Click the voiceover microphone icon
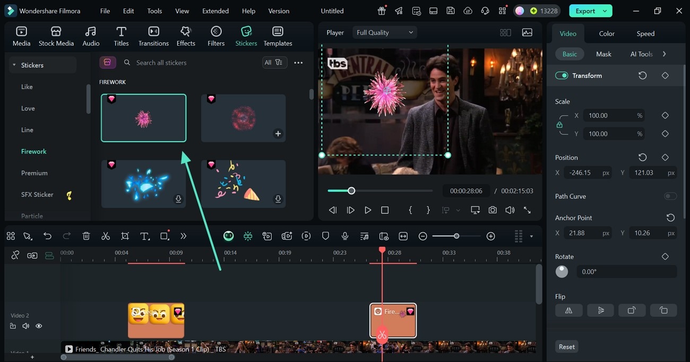 [345, 236]
